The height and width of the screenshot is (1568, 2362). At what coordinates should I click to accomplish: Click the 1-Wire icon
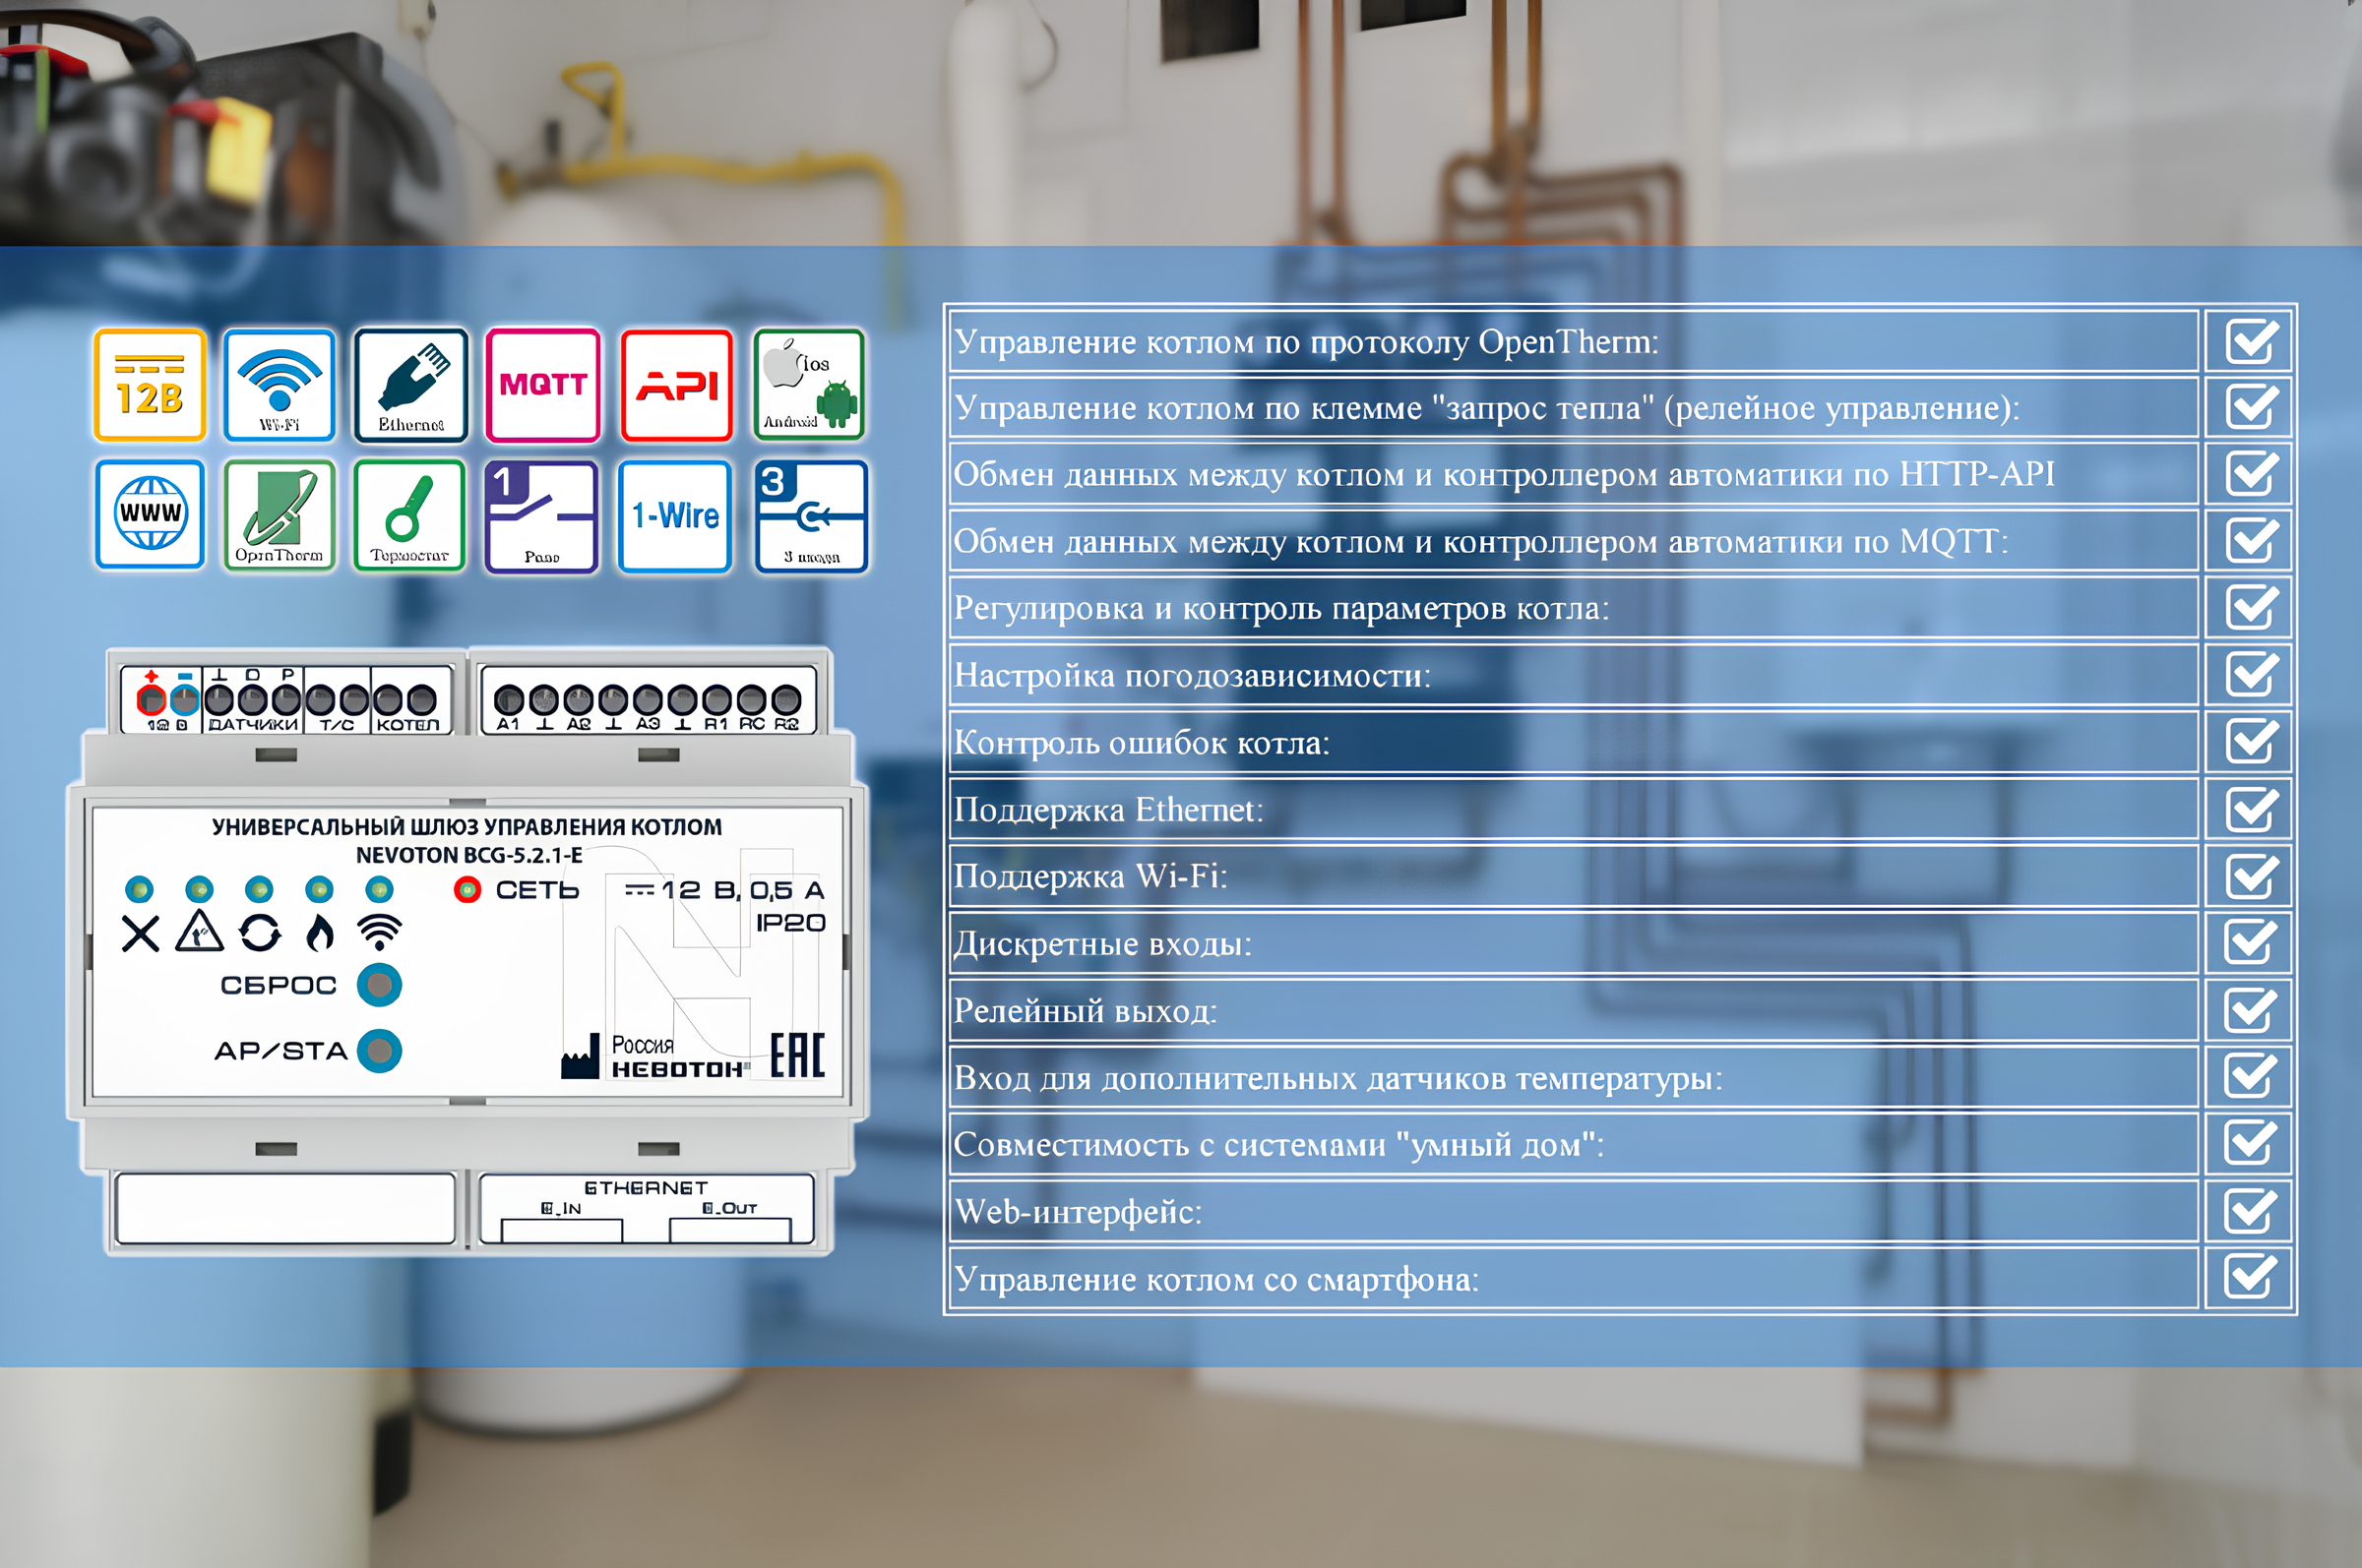pos(675,516)
